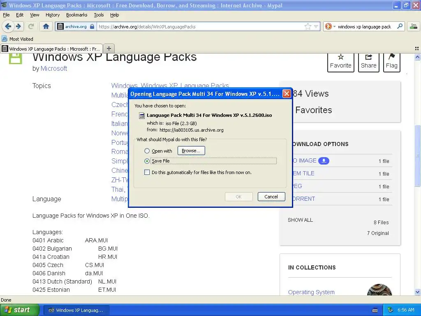The image size is (421, 316).
Task: Open the Most Visited bookmarks icon
Action: tap(4, 39)
